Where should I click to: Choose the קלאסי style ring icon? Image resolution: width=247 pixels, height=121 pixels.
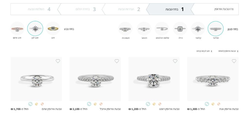click(x=198, y=29)
